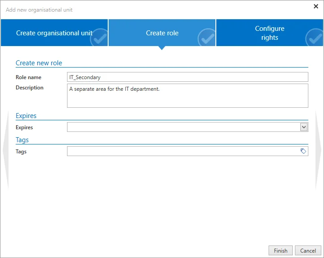Close the Add new organisational unit dialog
Screen dimensions: 324x258
[x=316, y=6]
